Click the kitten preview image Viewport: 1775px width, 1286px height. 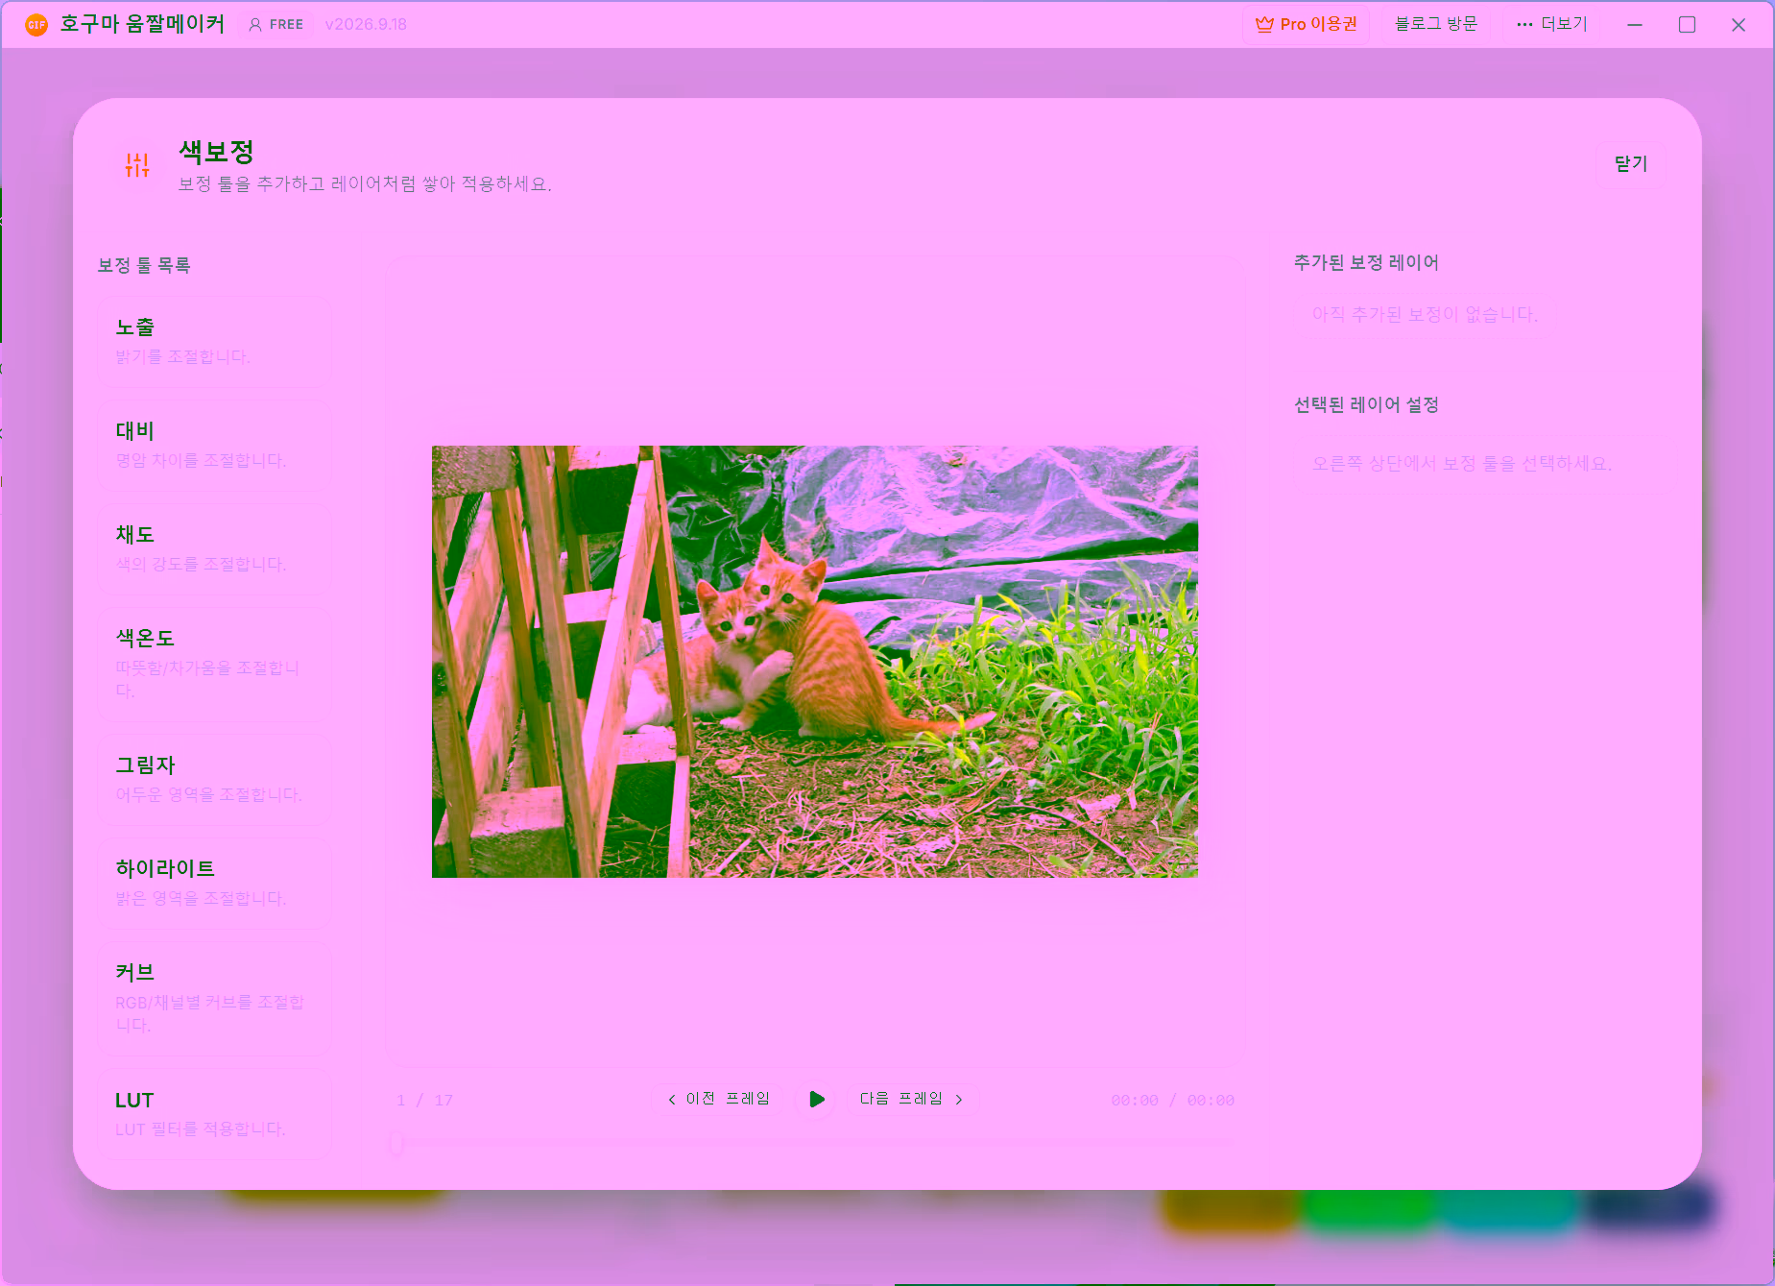(814, 661)
